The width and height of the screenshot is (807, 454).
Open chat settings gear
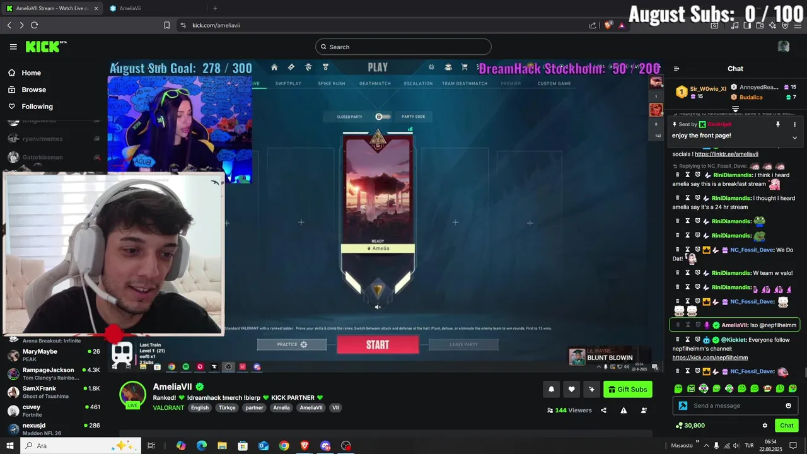click(x=765, y=426)
